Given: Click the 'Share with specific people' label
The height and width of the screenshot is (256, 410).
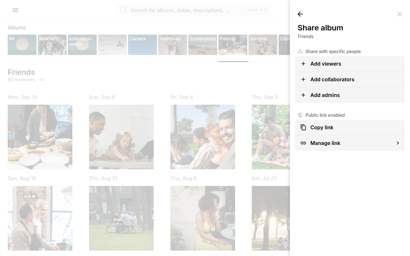Looking at the screenshot, I should pyautogui.click(x=333, y=52).
